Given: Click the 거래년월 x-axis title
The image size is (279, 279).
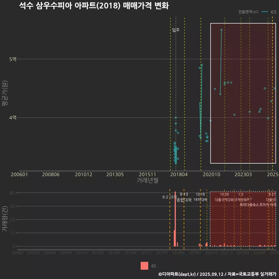Looking at the screenshot, I should [148, 180].
